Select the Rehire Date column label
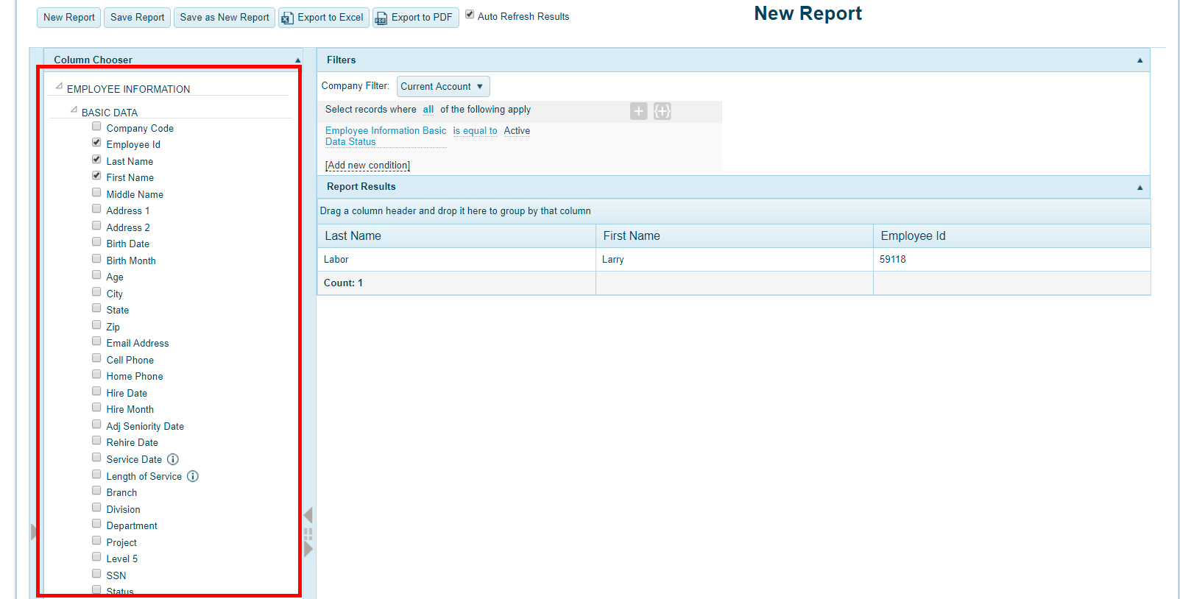Viewport: 1180px width, 599px height. 132,443
